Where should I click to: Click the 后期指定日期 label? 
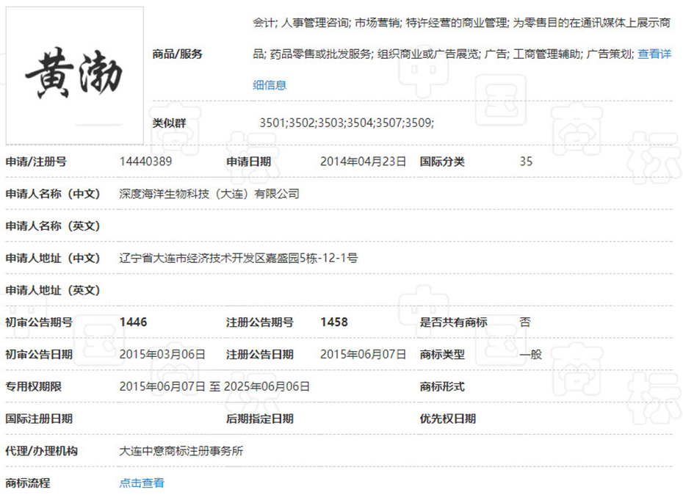tap(260, 419)
